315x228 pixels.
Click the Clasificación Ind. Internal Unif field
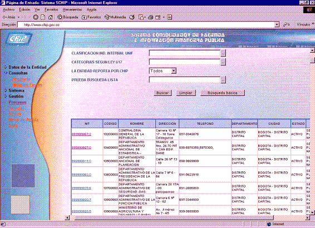[185, 53]
